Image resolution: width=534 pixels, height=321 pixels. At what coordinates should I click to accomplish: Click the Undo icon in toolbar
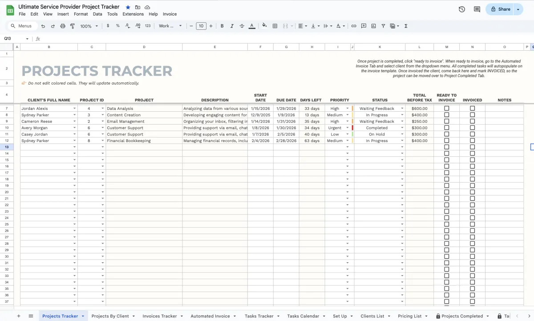[43, 26]
